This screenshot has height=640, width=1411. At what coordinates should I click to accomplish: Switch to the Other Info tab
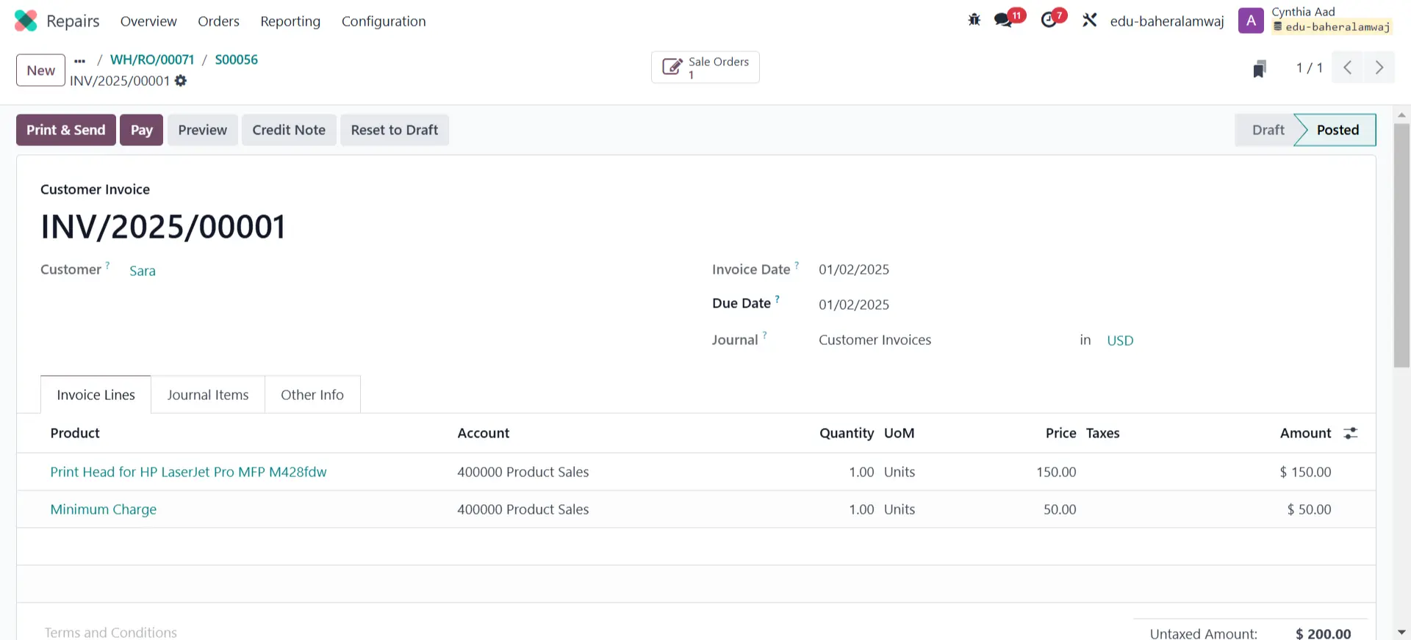tap(312, 395)
